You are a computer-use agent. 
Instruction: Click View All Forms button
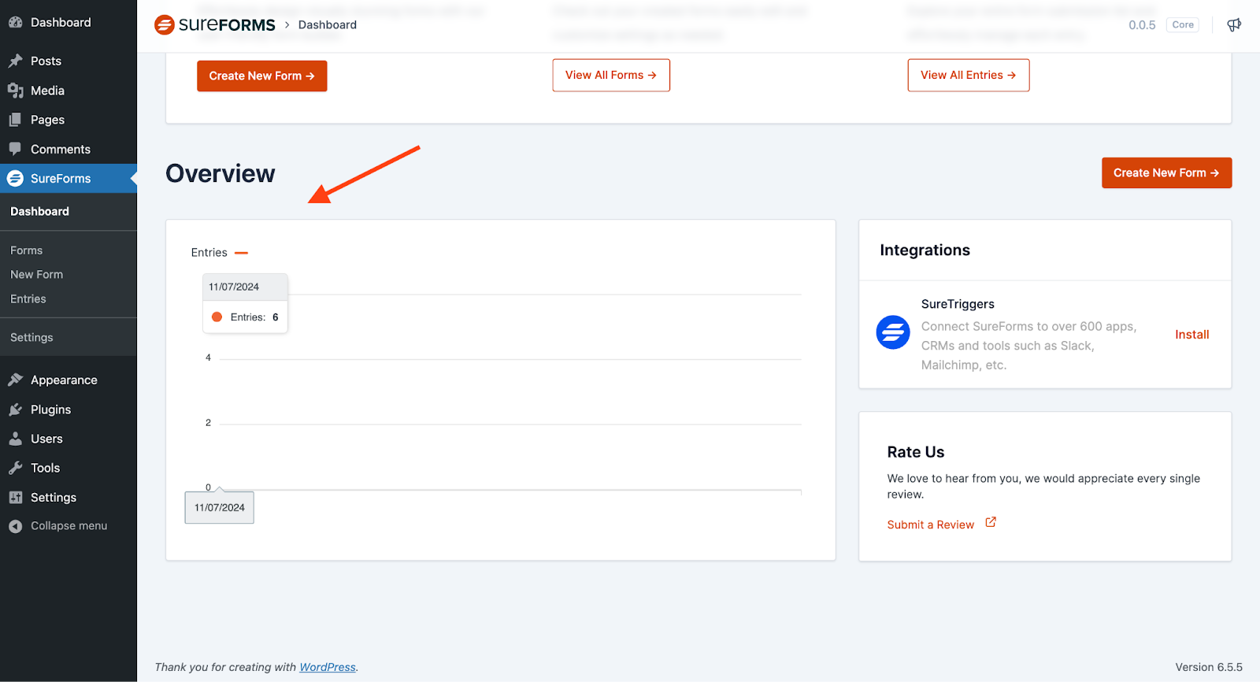click(611, 75)
